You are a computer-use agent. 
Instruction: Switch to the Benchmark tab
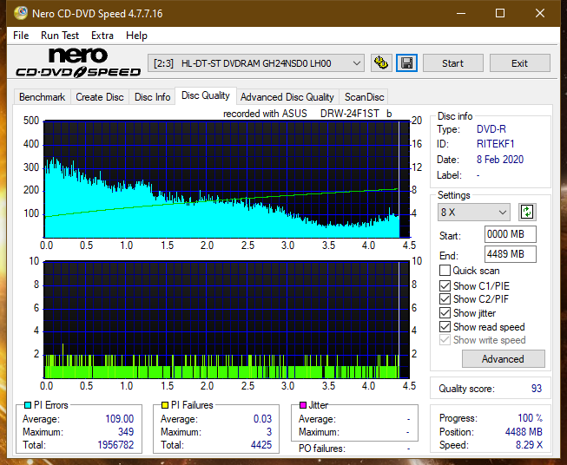coord(43,97)
